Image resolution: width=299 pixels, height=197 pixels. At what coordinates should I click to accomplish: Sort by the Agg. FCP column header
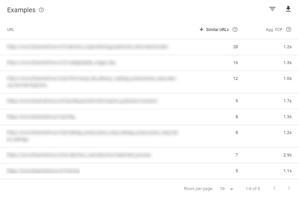(x=274, y=30)
